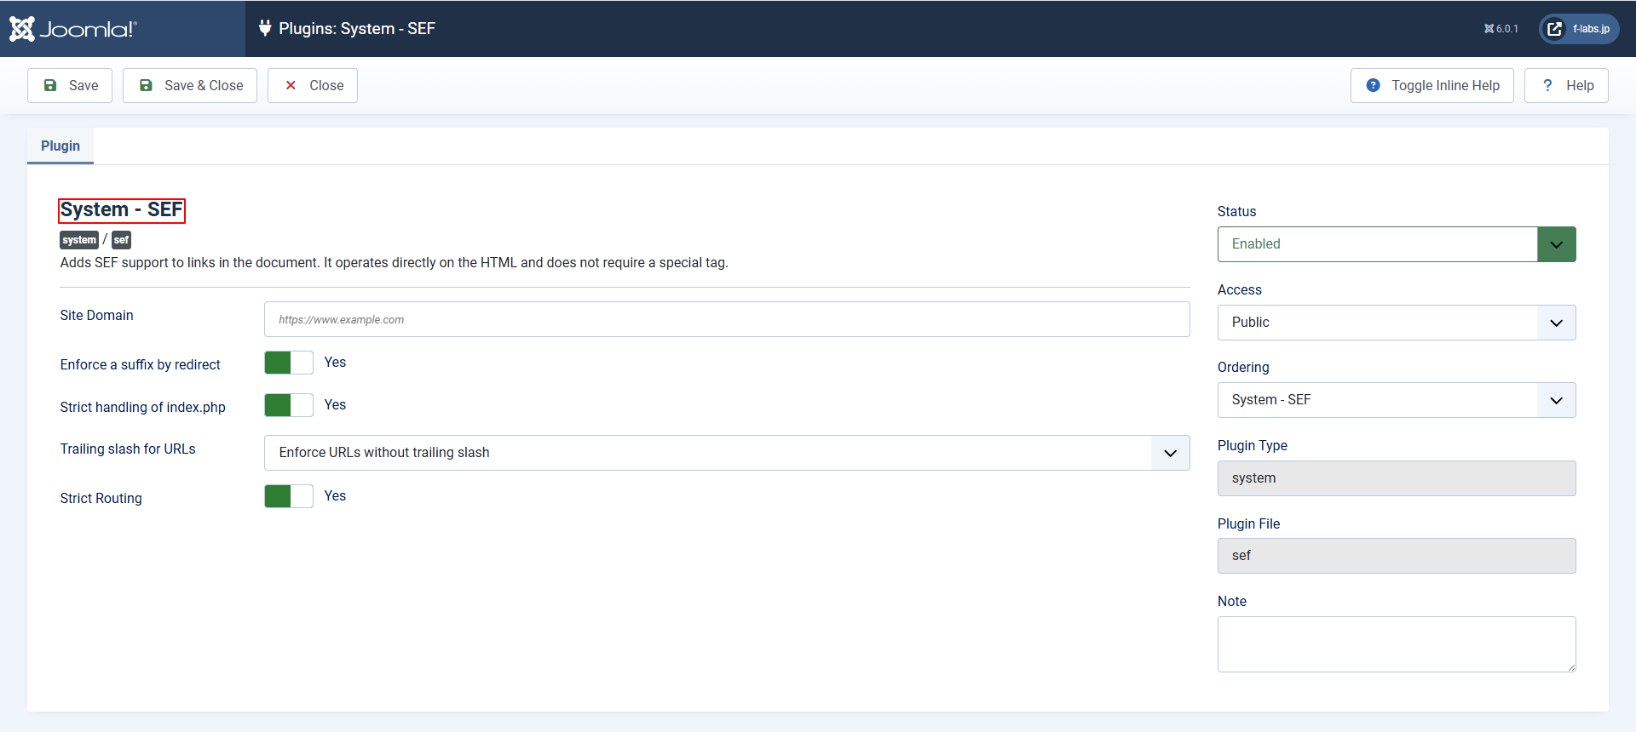The width and height of the screenshot is (1636, 732).
Task: Disable the Strict Routing switch
Action: point(289,496)
